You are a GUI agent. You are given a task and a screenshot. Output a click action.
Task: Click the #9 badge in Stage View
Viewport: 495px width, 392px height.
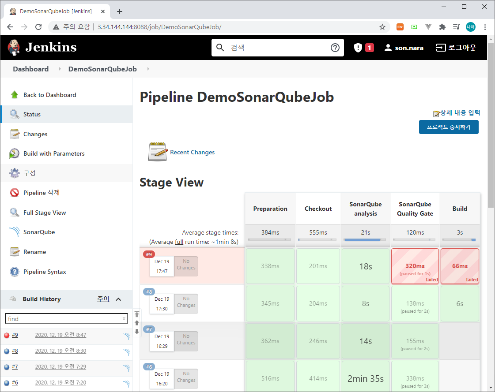click(149, 254)
